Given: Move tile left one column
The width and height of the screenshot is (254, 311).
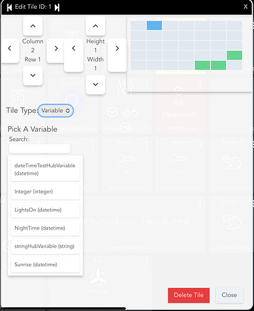Looking at the screenshot, I should coord(9,49).
